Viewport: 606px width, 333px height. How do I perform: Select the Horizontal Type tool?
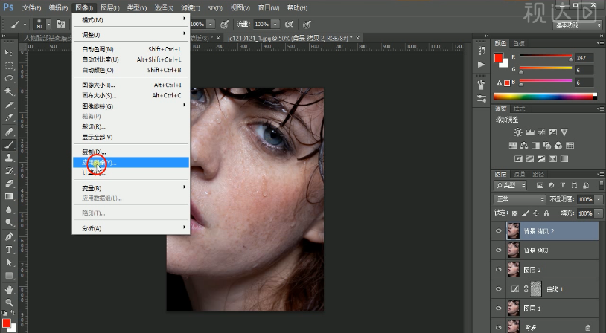(9, 250)
